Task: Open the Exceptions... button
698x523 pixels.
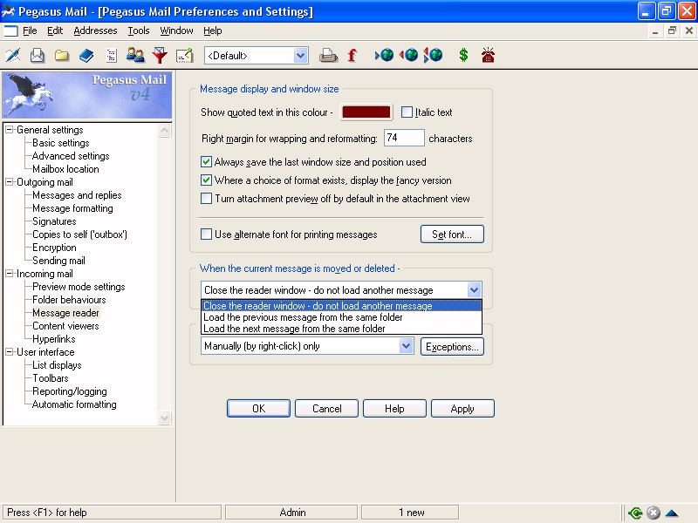Action: (x=452, y=346)
